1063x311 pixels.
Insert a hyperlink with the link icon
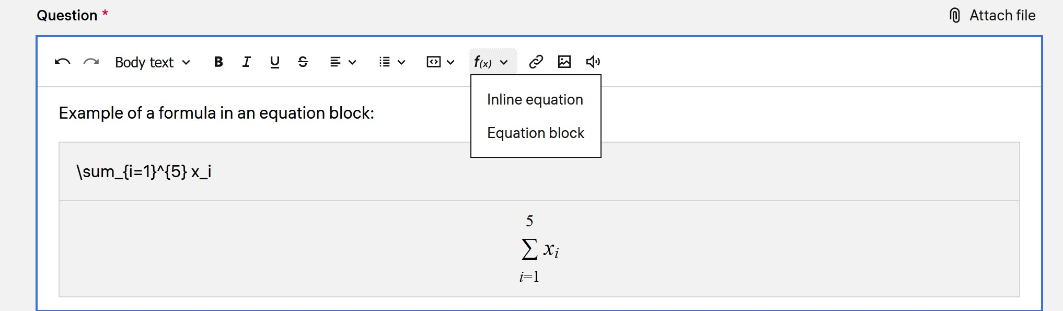coord(536,62)
